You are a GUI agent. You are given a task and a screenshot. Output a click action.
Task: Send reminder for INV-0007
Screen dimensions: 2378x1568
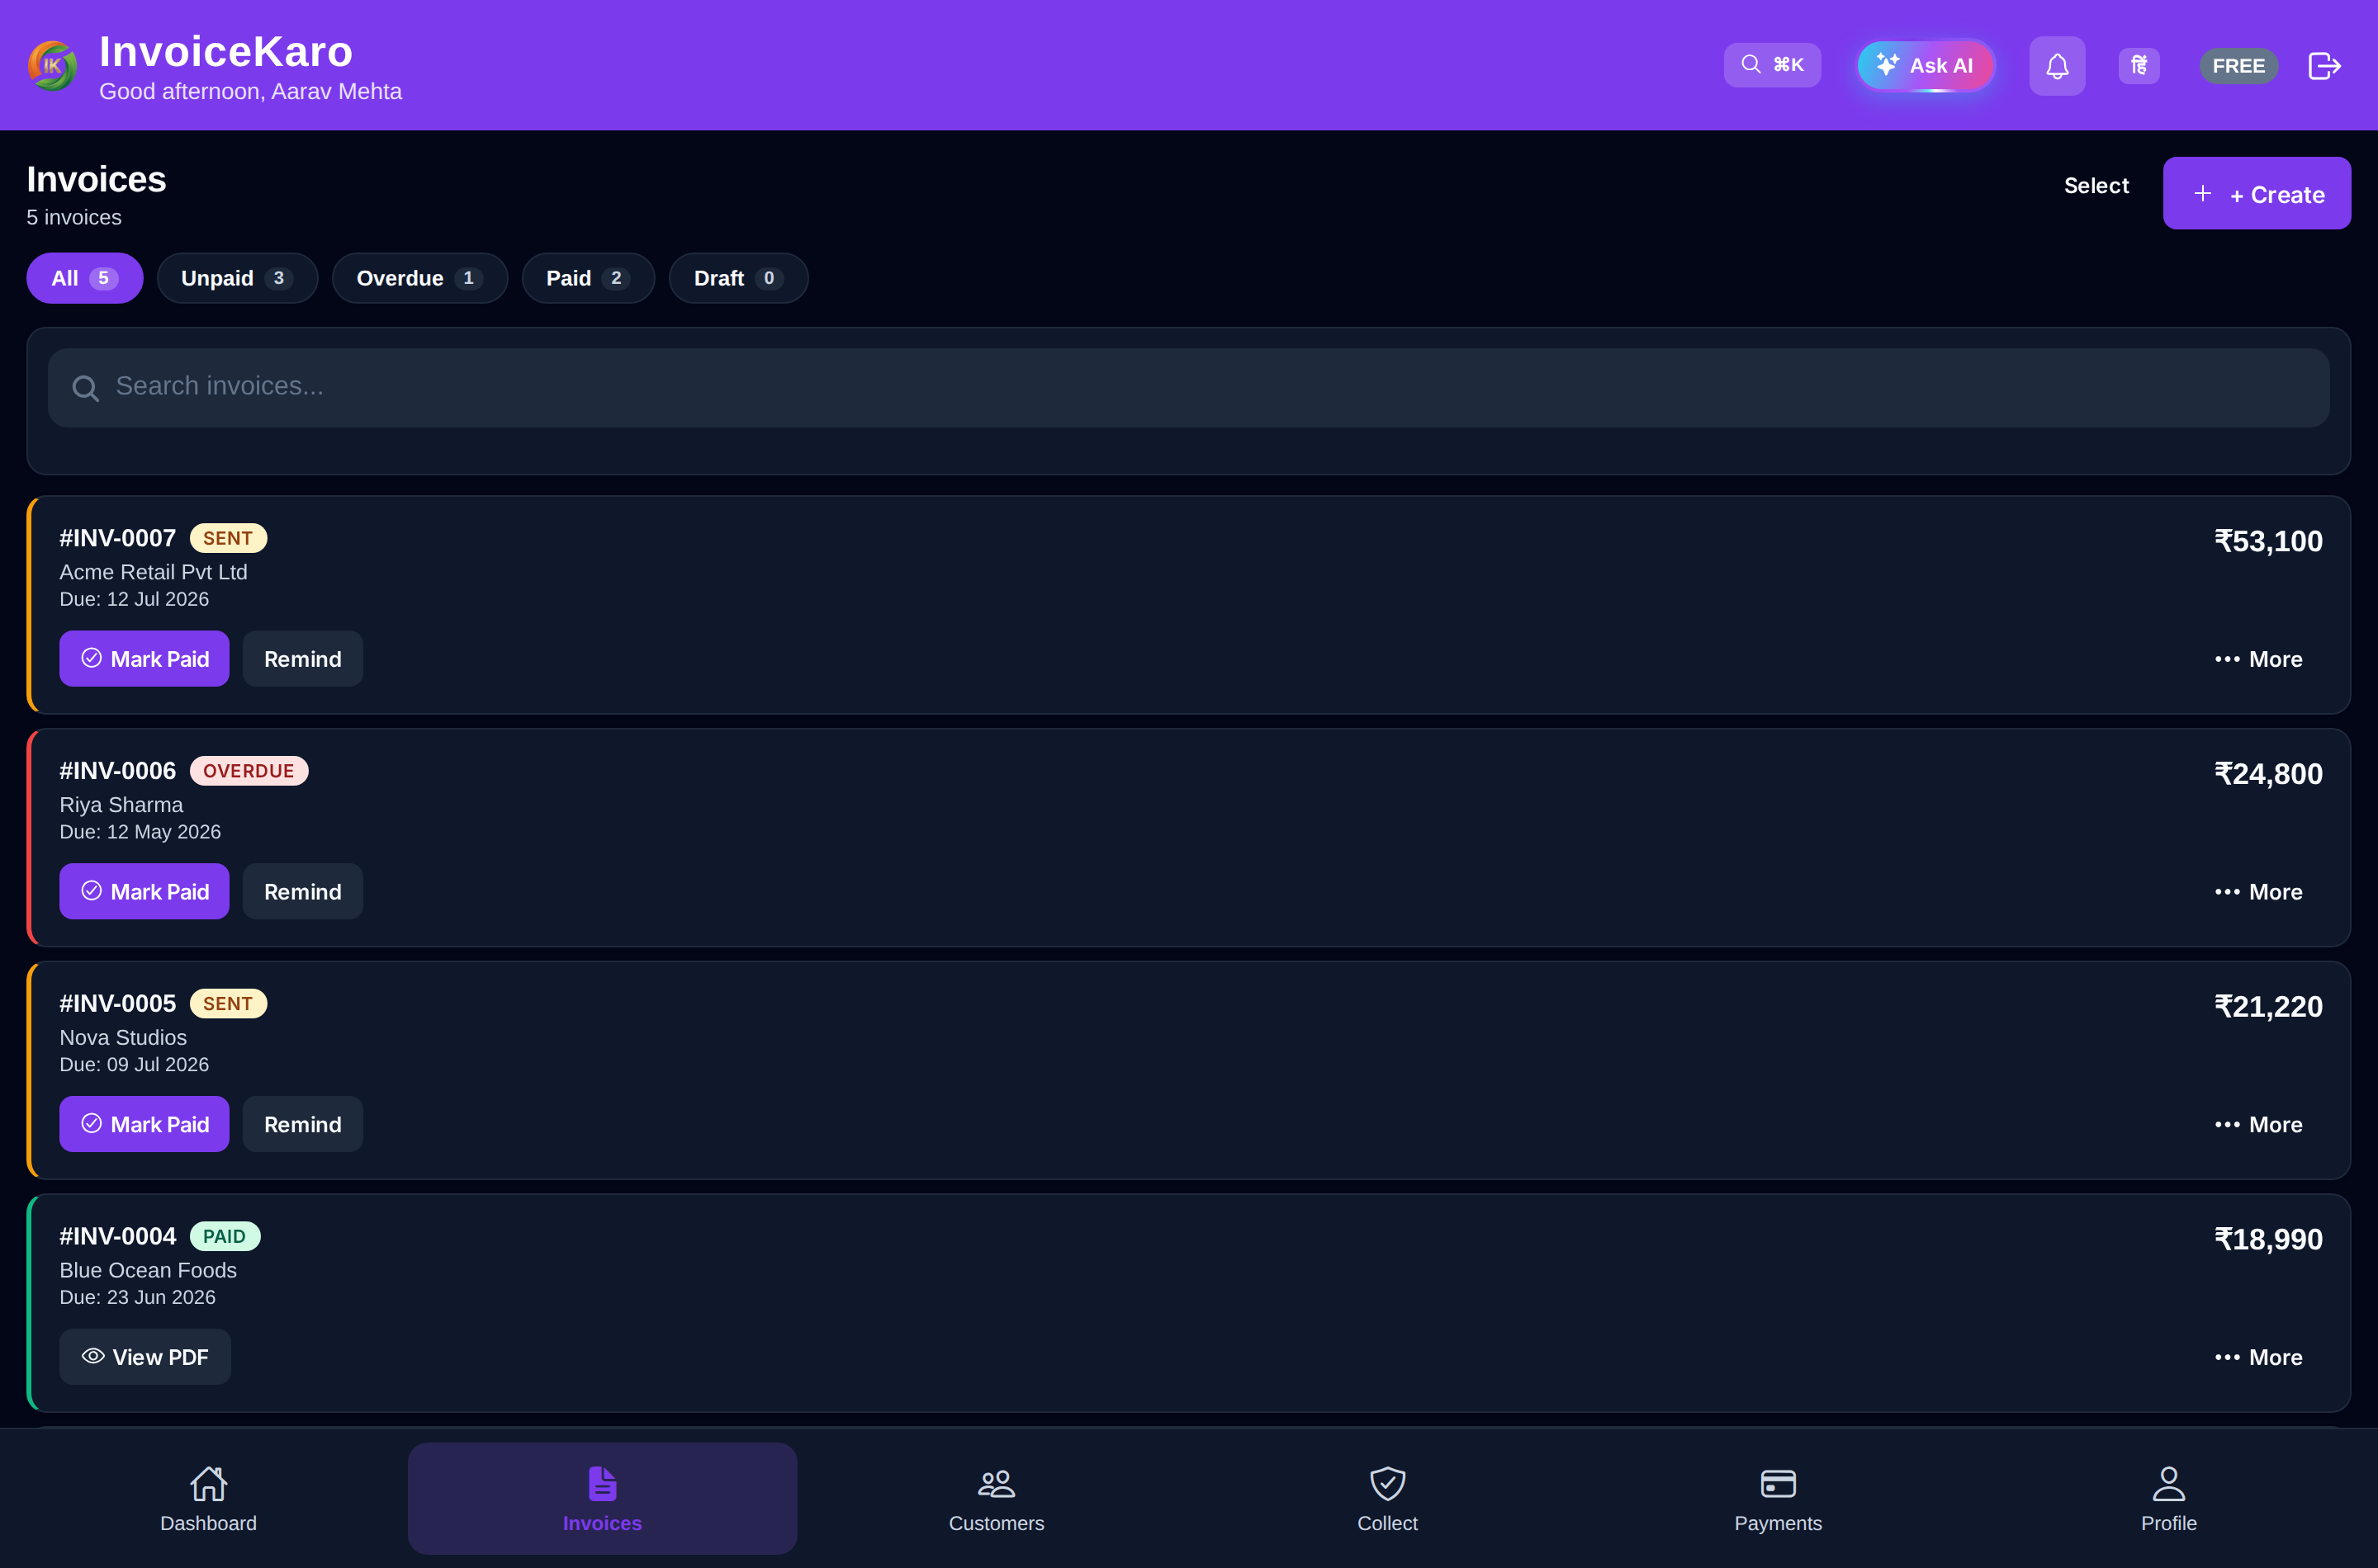[302, 659]
